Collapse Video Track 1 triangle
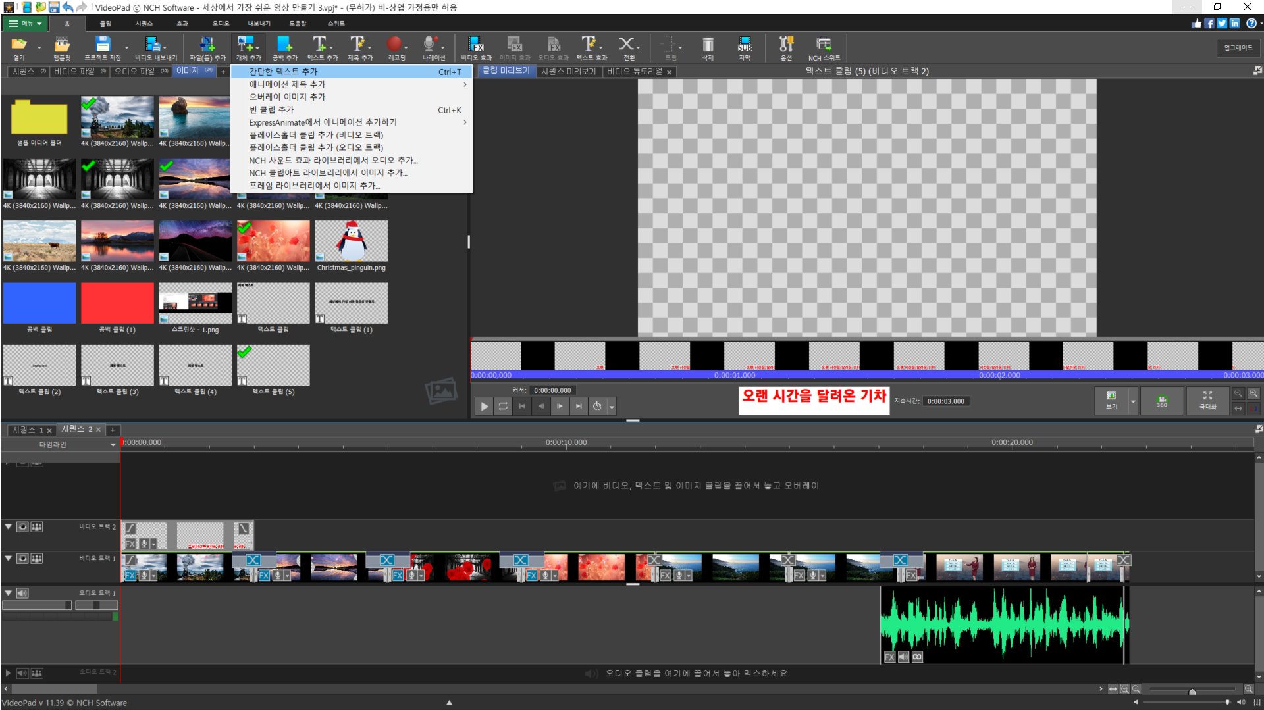 (x=9, y=559)
